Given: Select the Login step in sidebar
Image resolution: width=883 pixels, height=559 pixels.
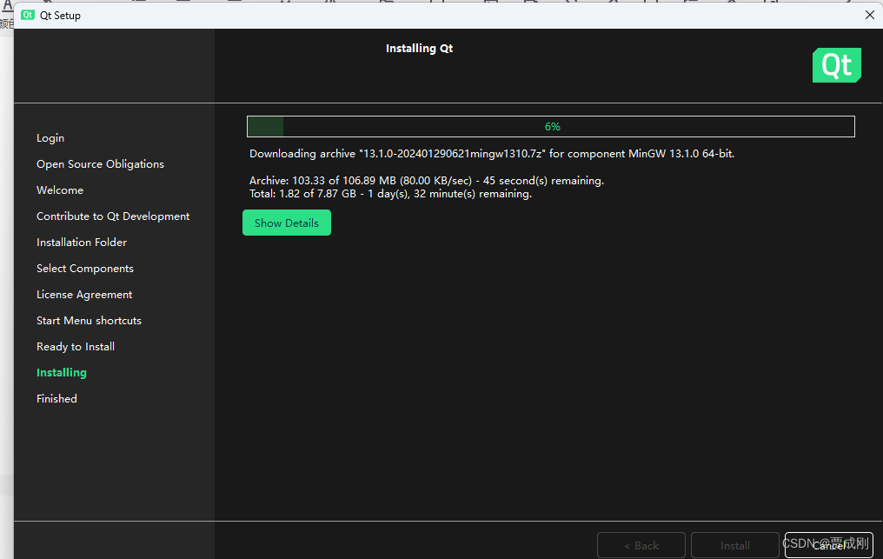Looking at the screenshot, I should 50,138.
